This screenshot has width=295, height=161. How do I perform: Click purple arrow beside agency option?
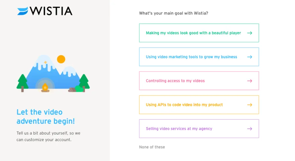249,129
